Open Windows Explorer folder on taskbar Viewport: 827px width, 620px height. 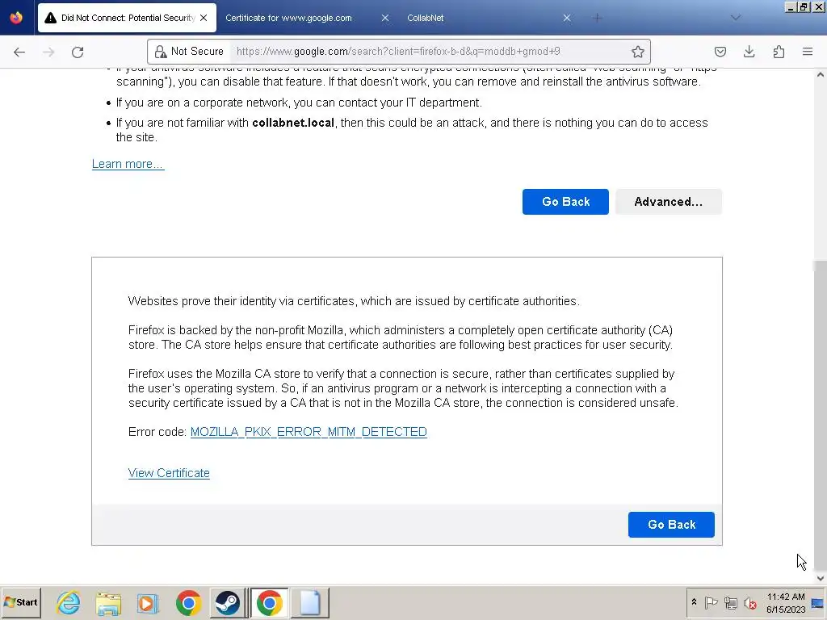109,602
